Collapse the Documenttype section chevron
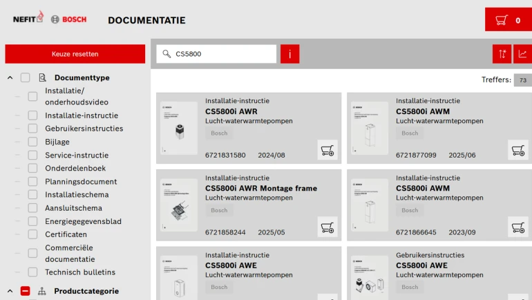 coord(10,77)
